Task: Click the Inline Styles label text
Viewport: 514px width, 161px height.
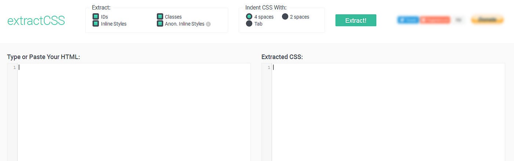Action: coord(113,24)
